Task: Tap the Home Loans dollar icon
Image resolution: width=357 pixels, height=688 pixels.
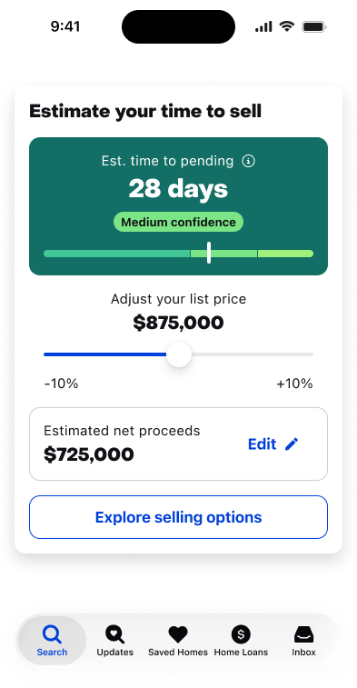Action: coord(241,634)
